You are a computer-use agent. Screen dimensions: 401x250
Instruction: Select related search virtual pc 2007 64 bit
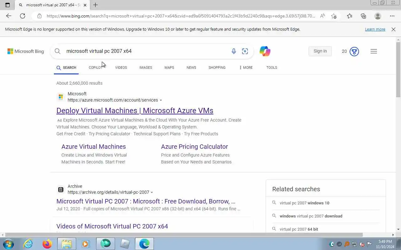[x=299, y=229]
